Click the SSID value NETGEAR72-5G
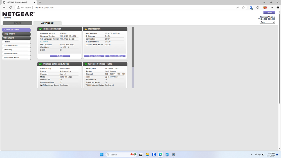The height and width of the screenshot is (158, 281). click(112, 68)
